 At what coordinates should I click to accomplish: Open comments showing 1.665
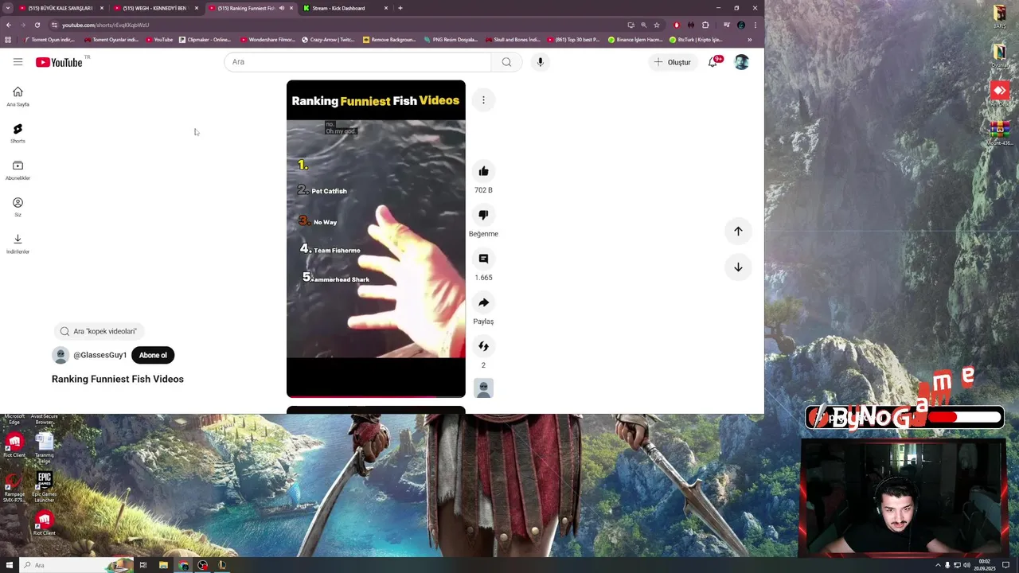pos(483,259)
